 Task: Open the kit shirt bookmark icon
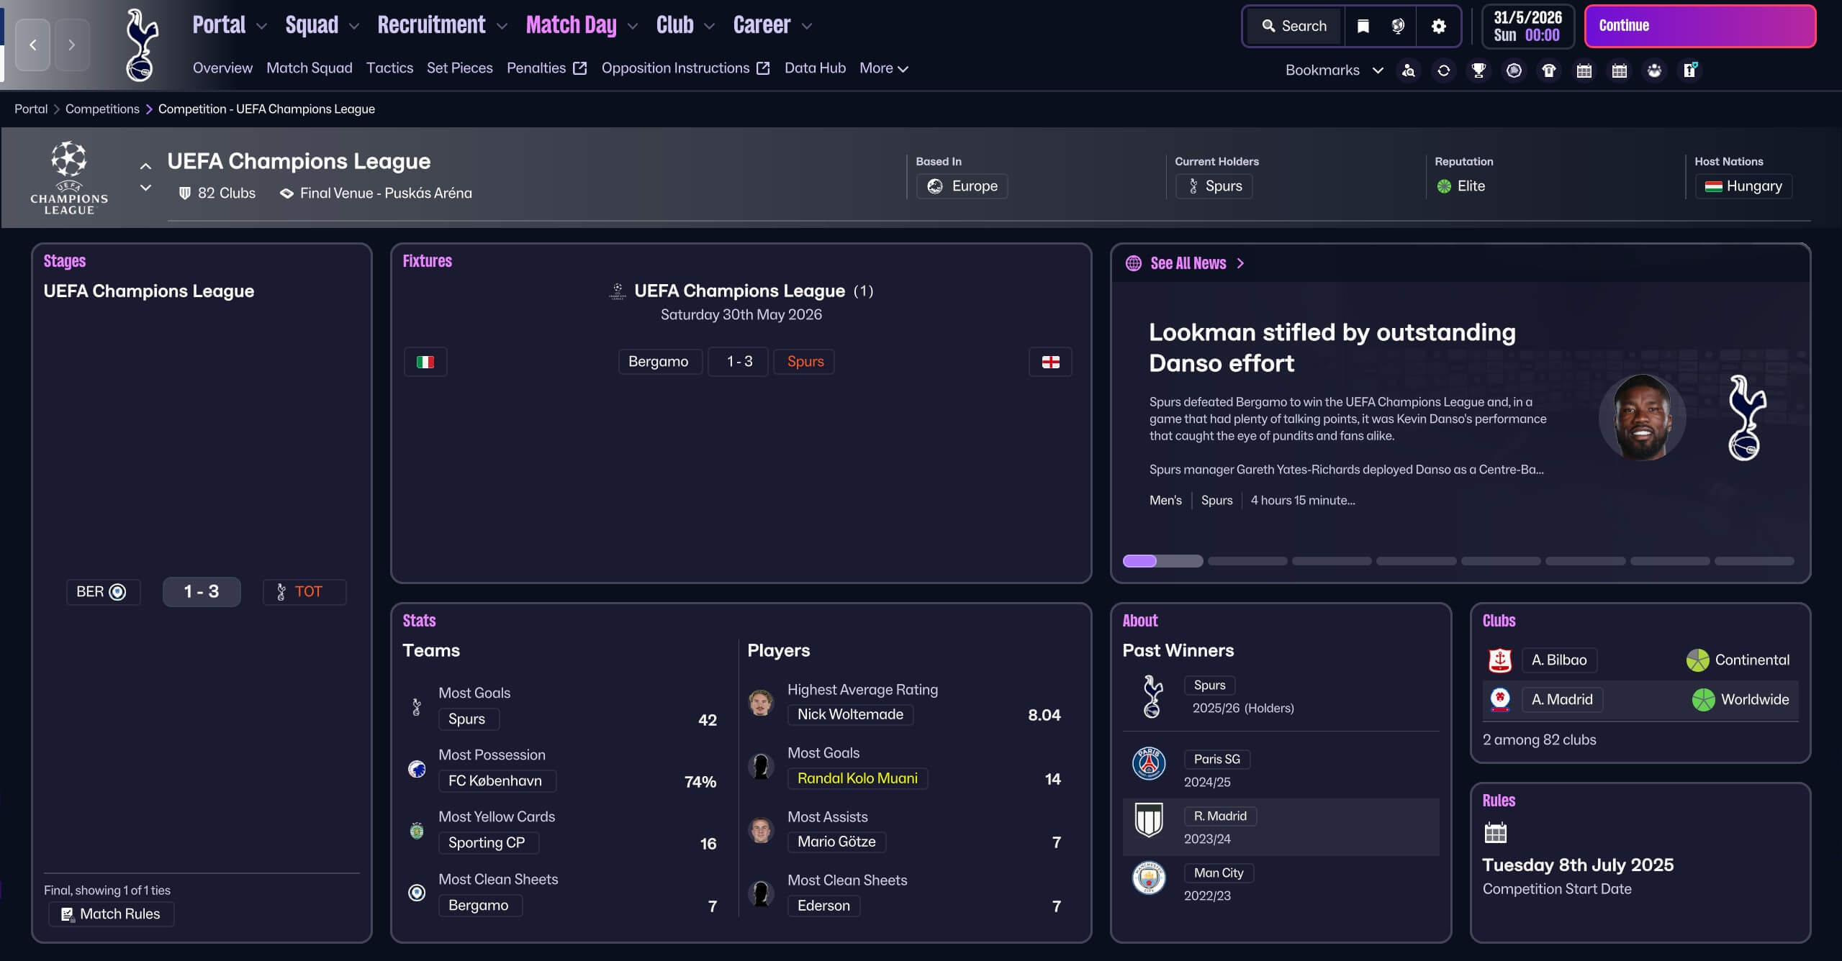pos(1549,70)
